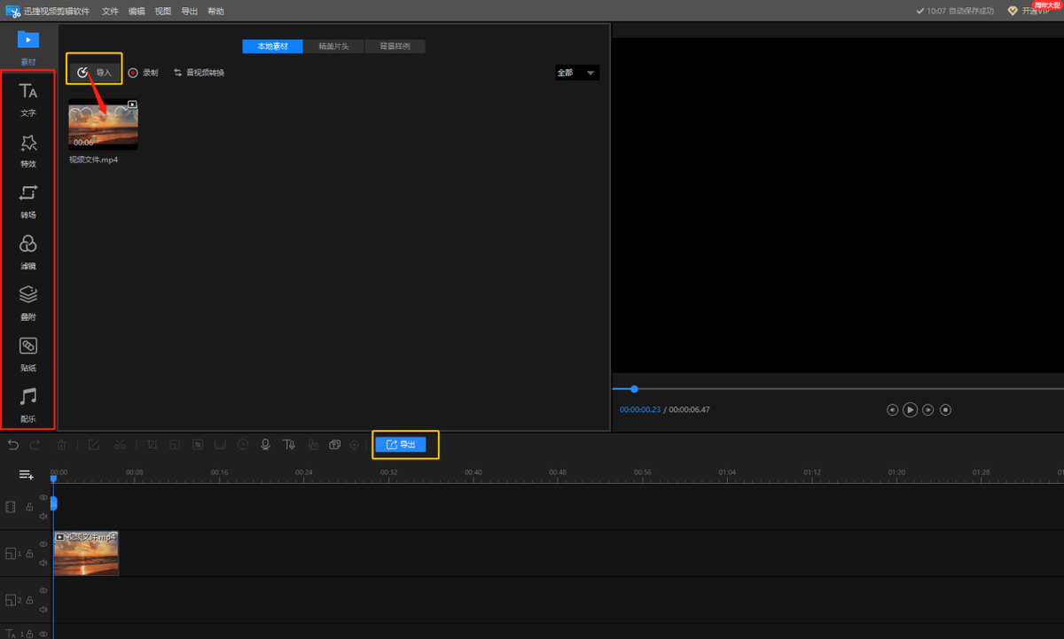Click the timeline playhead marker at 00:00
The image size is (1064, 639).
click(x=53, y=479)
